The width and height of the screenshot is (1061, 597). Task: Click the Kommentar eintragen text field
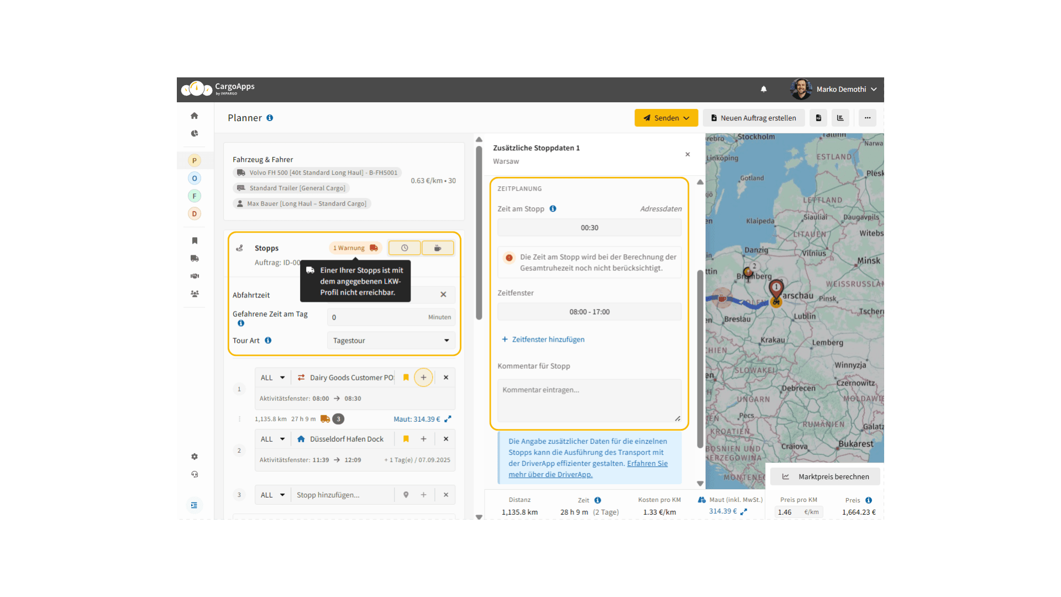pos(589,400)
